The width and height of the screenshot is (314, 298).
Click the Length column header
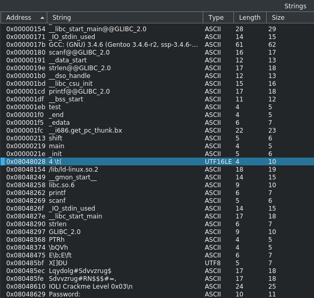point(250,18)
